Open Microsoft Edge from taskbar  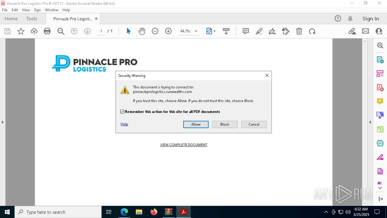(x=124, y=212)
